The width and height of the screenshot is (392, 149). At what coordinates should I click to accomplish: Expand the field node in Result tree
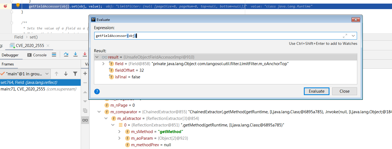[104, 64]
